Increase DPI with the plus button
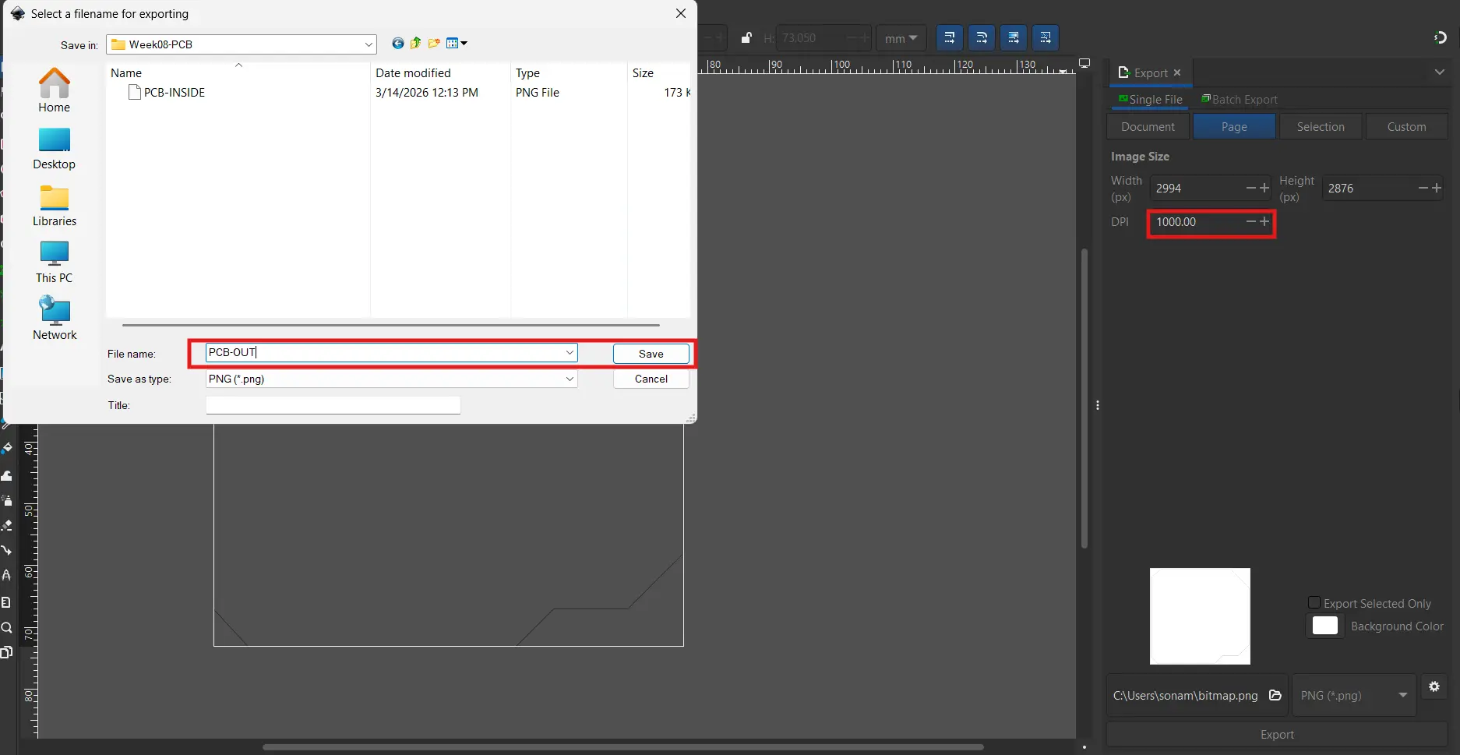 coord(1264,222)
